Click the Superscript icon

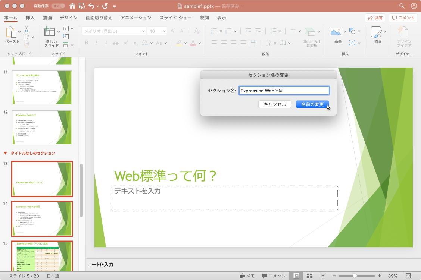[x=126, y=43]
